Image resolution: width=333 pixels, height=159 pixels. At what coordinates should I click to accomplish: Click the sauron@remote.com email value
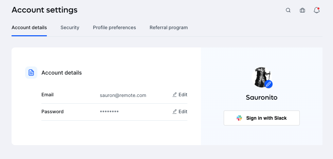[x=123, y=95]
